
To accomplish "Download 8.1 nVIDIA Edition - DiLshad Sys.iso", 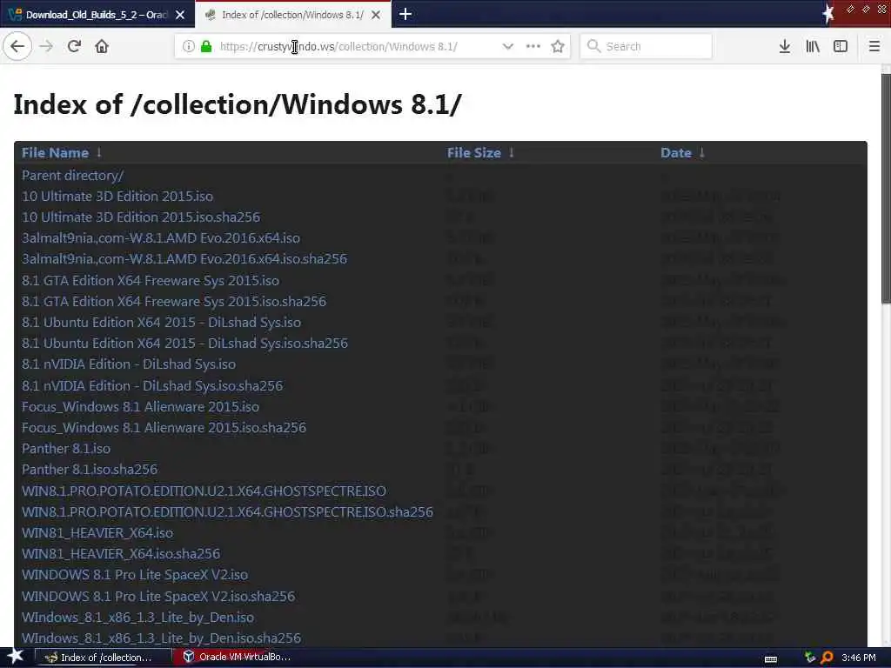I will pos(129,364).
